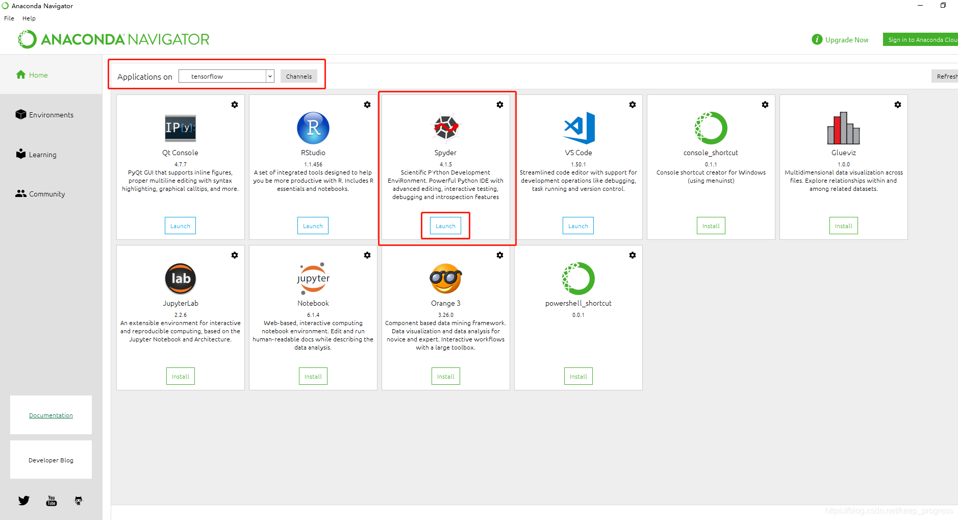Click Sign in to Anaconda Cloud
This screenshot has height=520, width=958.
pos(921,39)
